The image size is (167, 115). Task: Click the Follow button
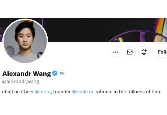click(x=160, y=52)
